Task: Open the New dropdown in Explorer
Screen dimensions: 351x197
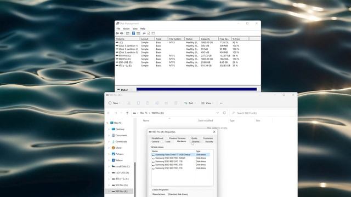Action: click(x=115, y=103)
